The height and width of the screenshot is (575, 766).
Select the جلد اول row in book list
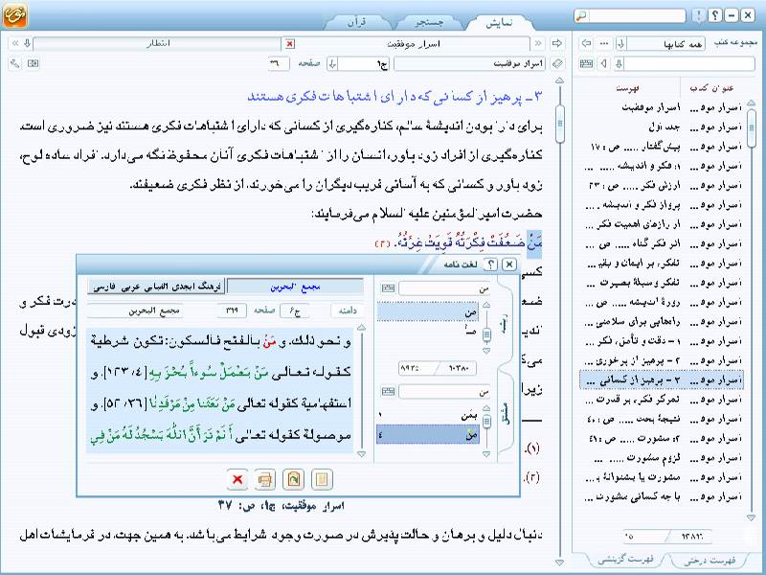pyautogui.click(x=661, y=127)
